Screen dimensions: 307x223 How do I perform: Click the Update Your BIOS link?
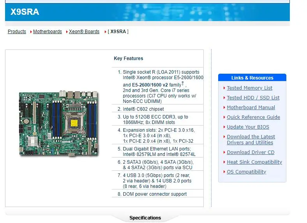pos(248,127)
